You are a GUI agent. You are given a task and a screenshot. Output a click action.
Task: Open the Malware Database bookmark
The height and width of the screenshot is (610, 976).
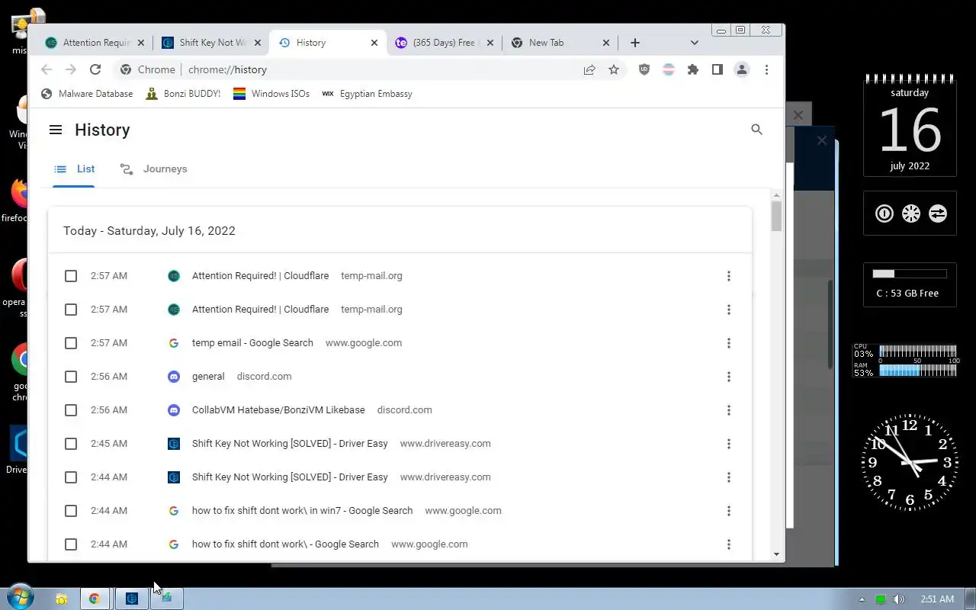pos(87,94)
